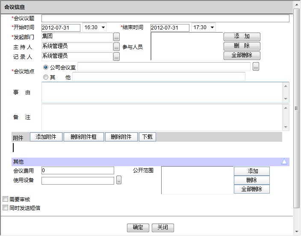Click the 添加附件 button
Viewport: 301px width, 236px height.
tap(46, 137)
